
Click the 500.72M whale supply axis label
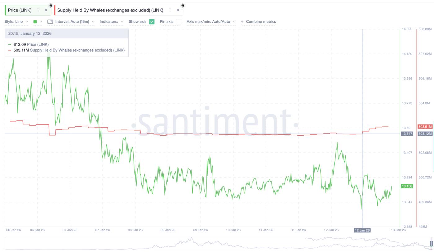425,178
